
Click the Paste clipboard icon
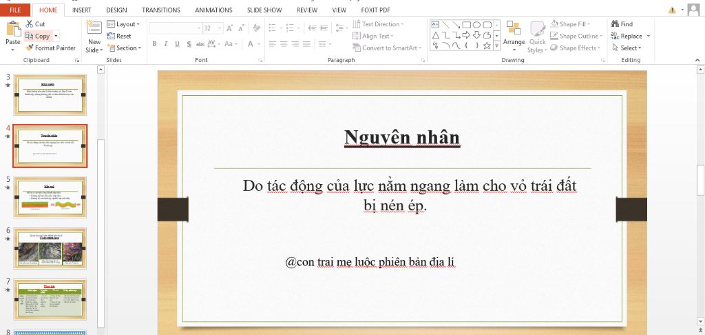(x=13, y=29)
